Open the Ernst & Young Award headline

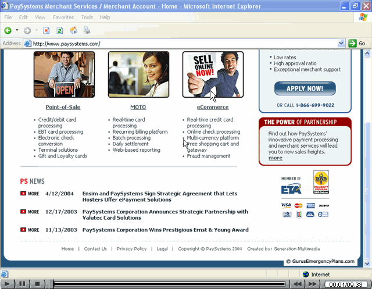(165, 230)
